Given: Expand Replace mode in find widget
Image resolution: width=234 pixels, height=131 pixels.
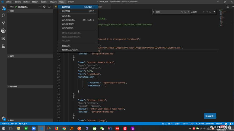Looking at the screenshot, I should pos(154,12).
